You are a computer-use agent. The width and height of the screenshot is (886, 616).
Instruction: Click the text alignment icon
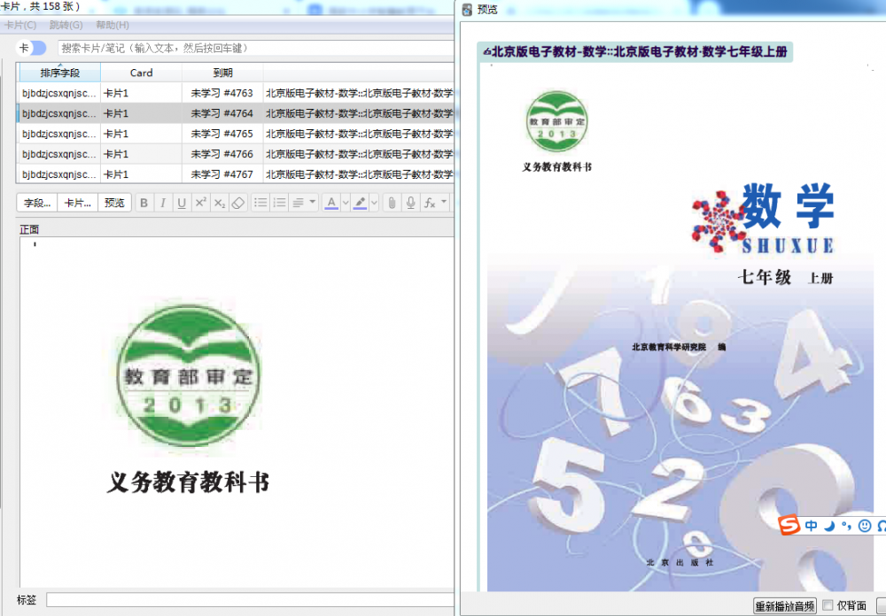299,203
